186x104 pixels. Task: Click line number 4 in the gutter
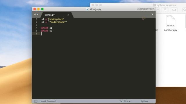[x=37, y=28]
